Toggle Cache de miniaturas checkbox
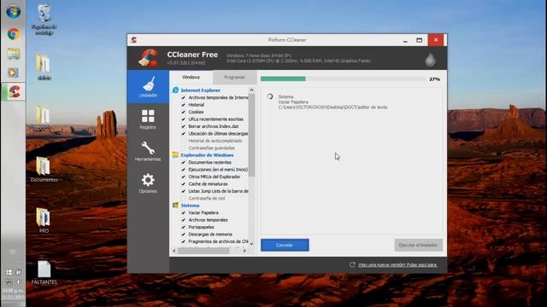This screenshot has height=307, width=547. coord(184,184)
